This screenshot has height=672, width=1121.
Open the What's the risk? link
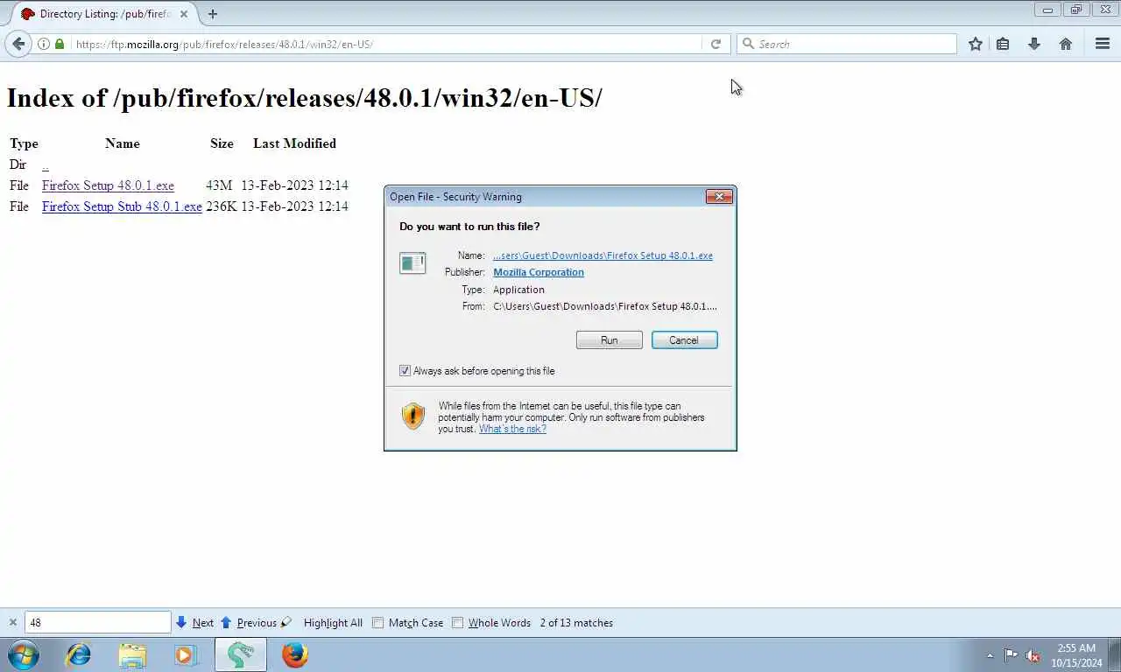tap(512, 429)
